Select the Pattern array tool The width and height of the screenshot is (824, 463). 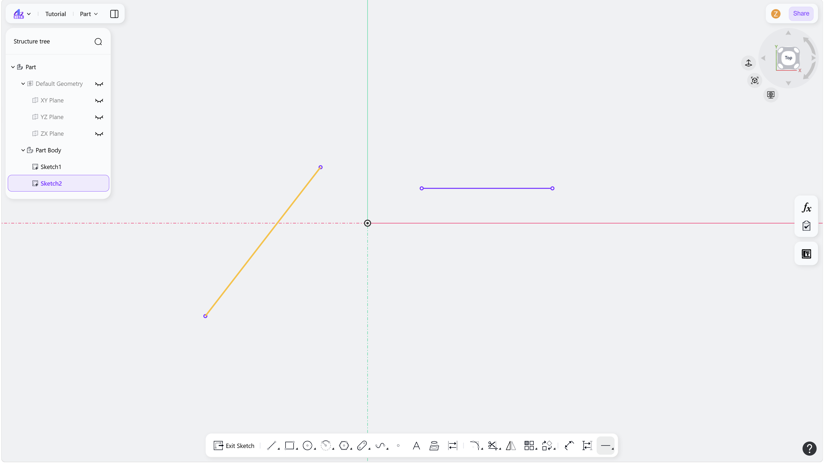pos(529,445)
